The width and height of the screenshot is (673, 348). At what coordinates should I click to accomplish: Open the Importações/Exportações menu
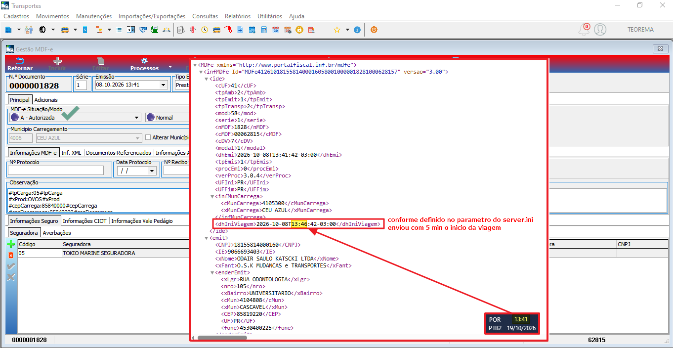[x=152, y=16]
